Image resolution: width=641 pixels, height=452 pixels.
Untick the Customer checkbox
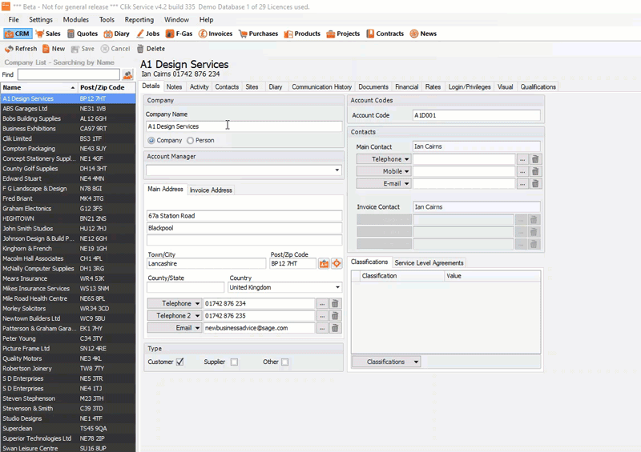click(x=179, y=362)
